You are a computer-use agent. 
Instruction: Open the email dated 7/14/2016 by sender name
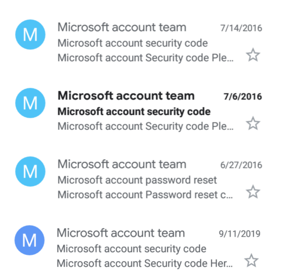122,28
